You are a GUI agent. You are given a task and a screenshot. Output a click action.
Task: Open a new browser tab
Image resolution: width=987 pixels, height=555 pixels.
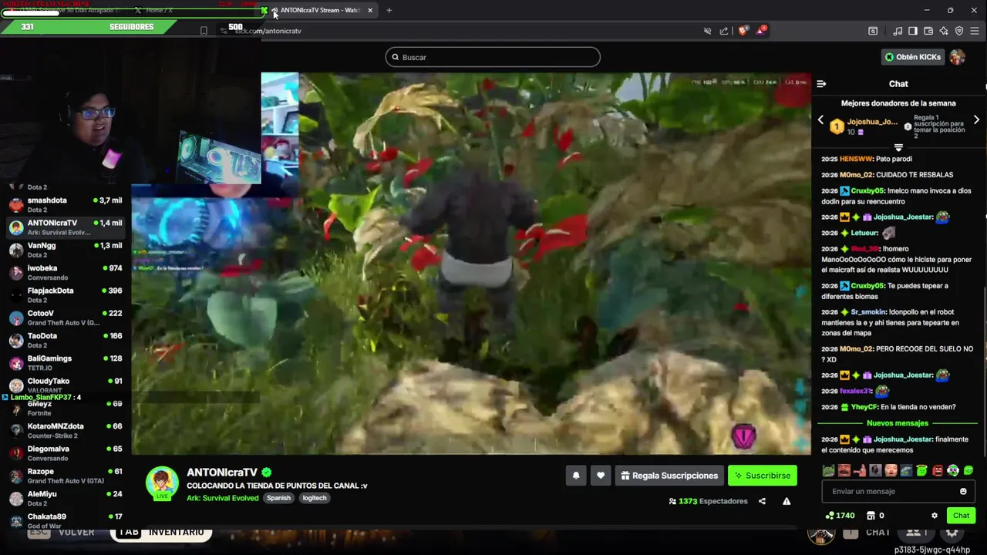pos(389,10)
